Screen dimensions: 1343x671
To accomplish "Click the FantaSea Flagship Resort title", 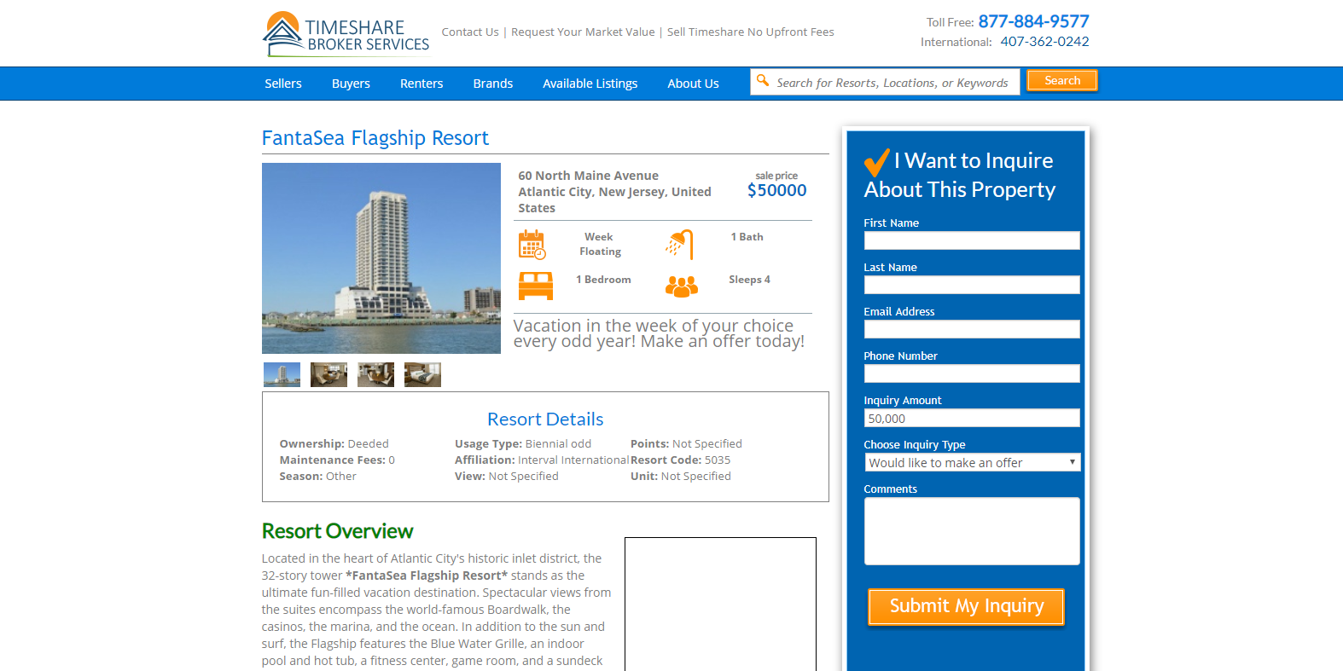I will (375, 138).
